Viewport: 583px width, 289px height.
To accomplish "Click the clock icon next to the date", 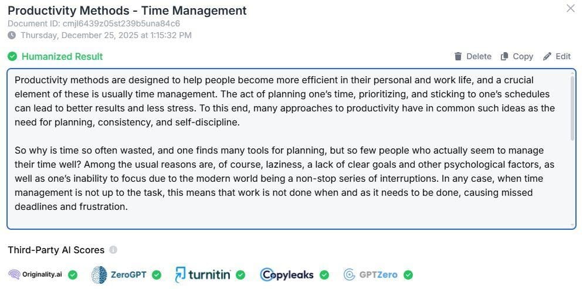I will point(12,35).
